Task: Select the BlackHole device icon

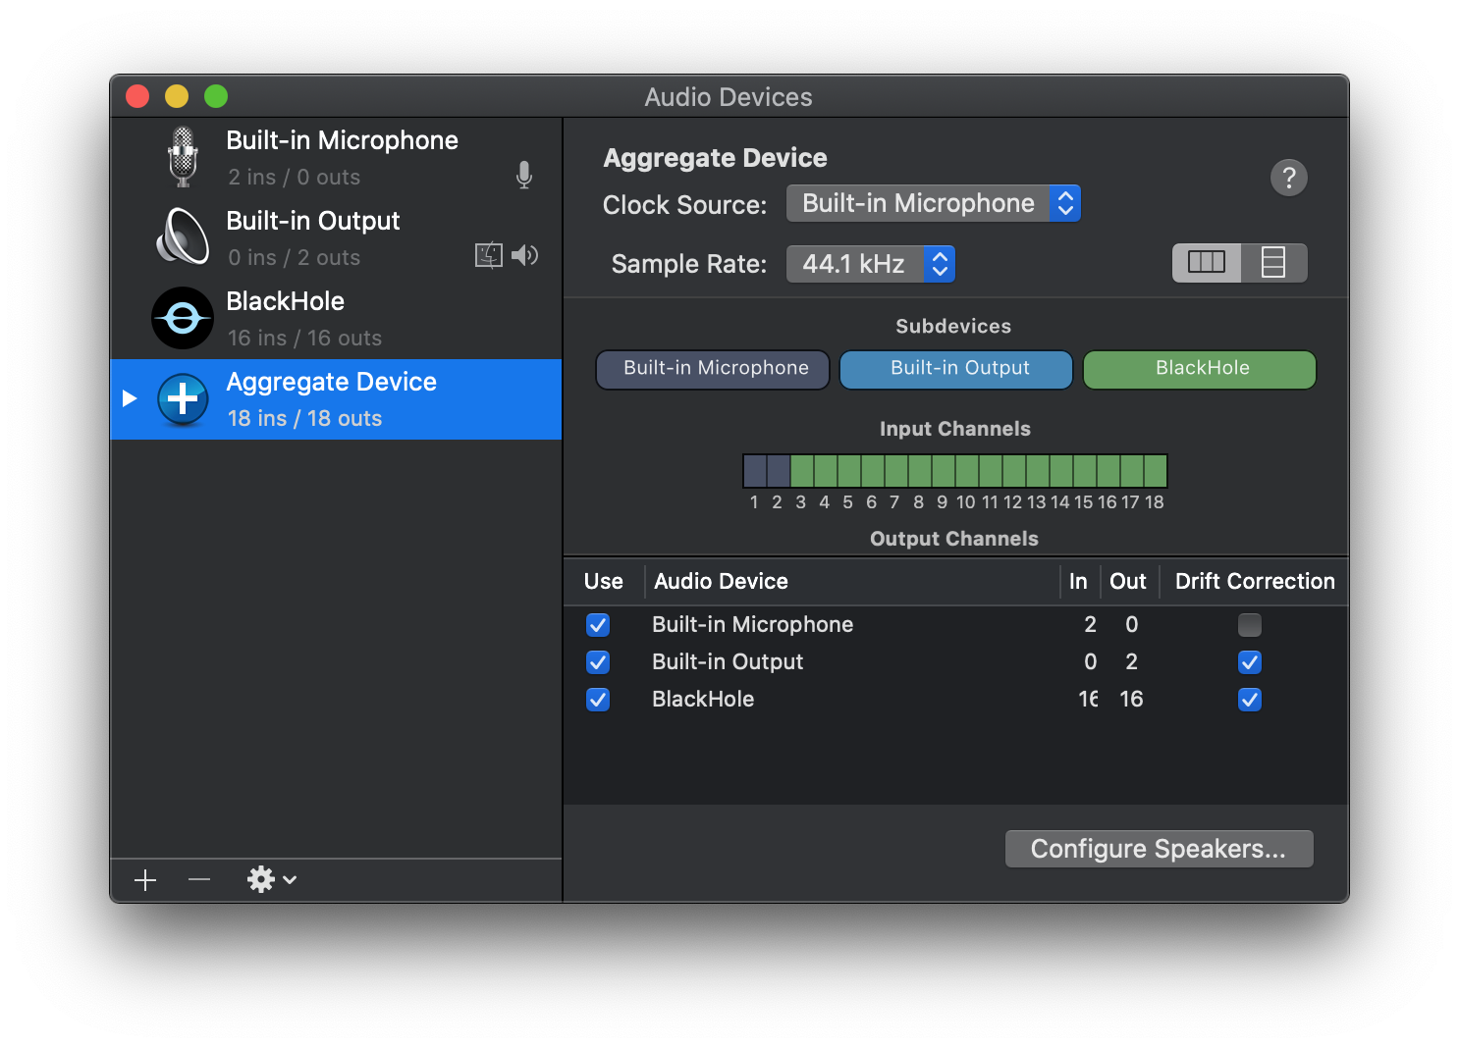Action: pyautogui.click(x=183, y=318)
